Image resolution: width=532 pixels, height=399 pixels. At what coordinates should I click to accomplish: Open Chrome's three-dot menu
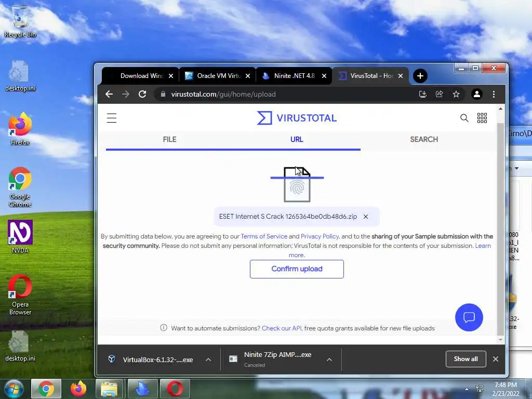pos(494,94)
